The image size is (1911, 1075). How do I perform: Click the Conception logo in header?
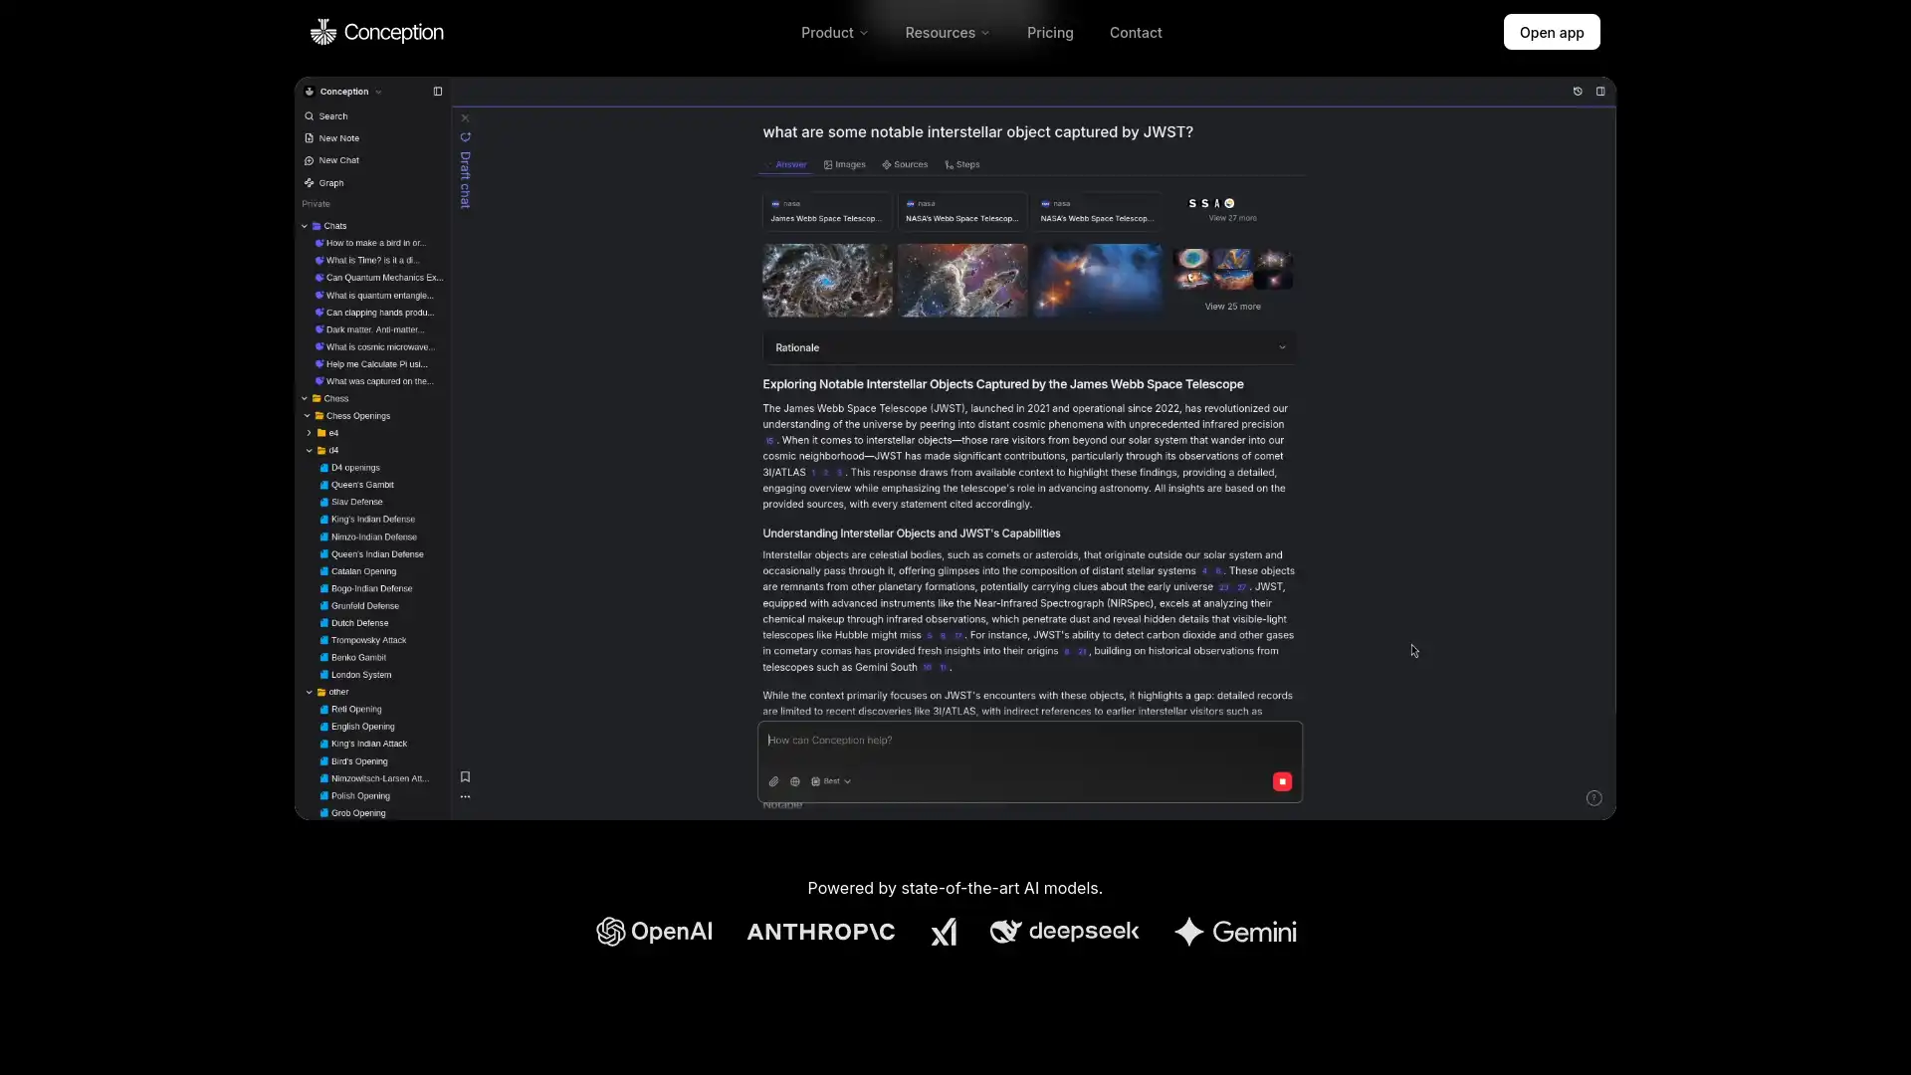(x=376, y=32)
